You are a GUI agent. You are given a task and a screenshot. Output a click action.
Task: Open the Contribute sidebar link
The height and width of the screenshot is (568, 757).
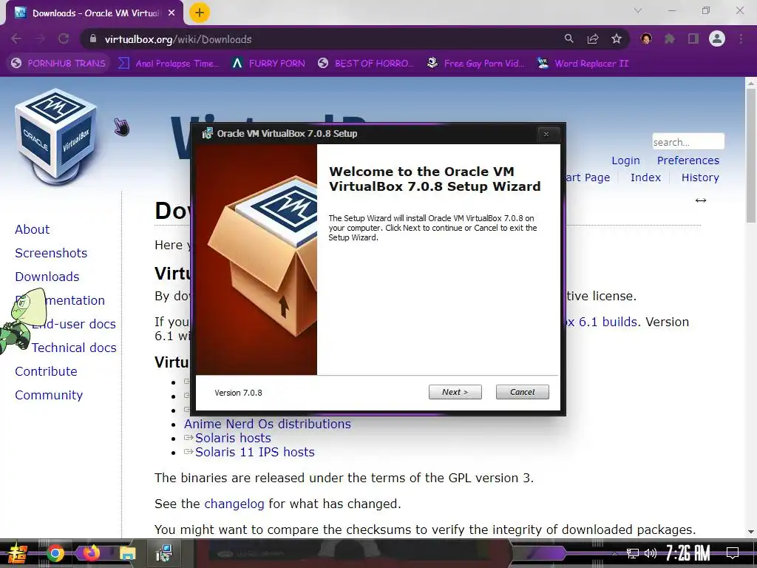point(46,371)
